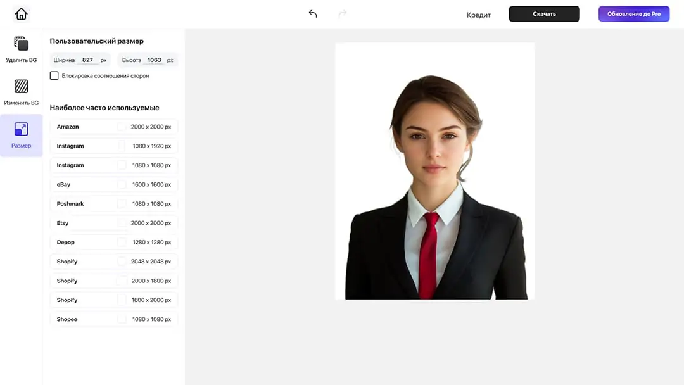Viewport: 684px width, 385px height.
Task: Go to home via house icon
Action: [x=21, y=14]
